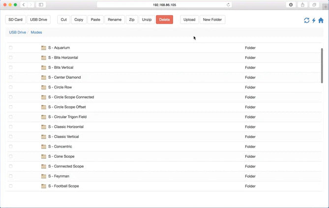Open the Modes breadcrumb link
Viewport: 329px width, 208px height.
coord(36,32)
